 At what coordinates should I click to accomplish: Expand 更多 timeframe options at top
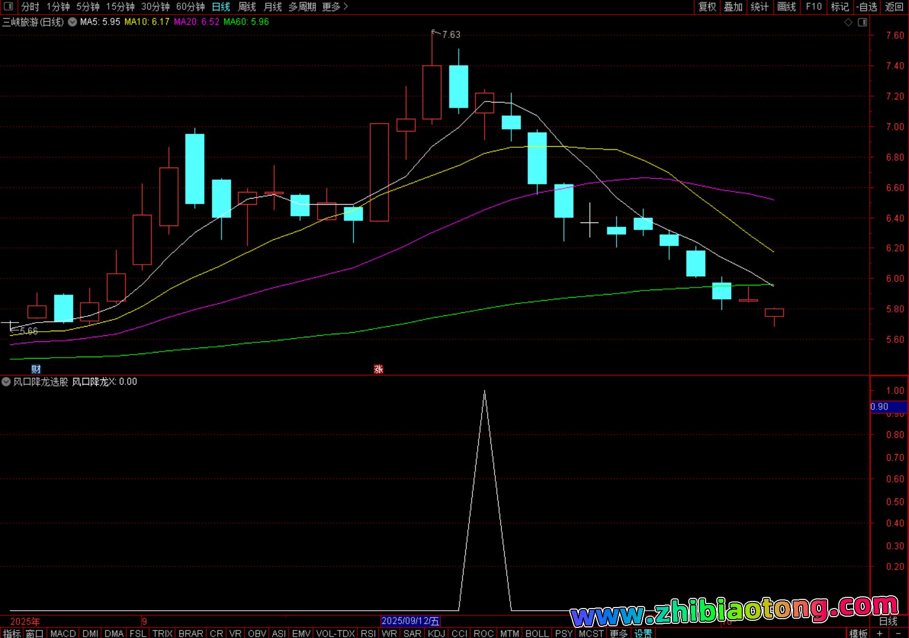click(x=335, y=7)
